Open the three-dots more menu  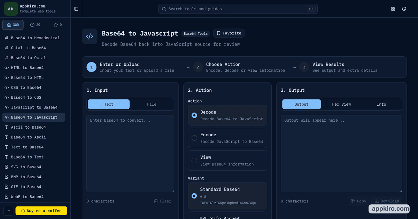8,211
